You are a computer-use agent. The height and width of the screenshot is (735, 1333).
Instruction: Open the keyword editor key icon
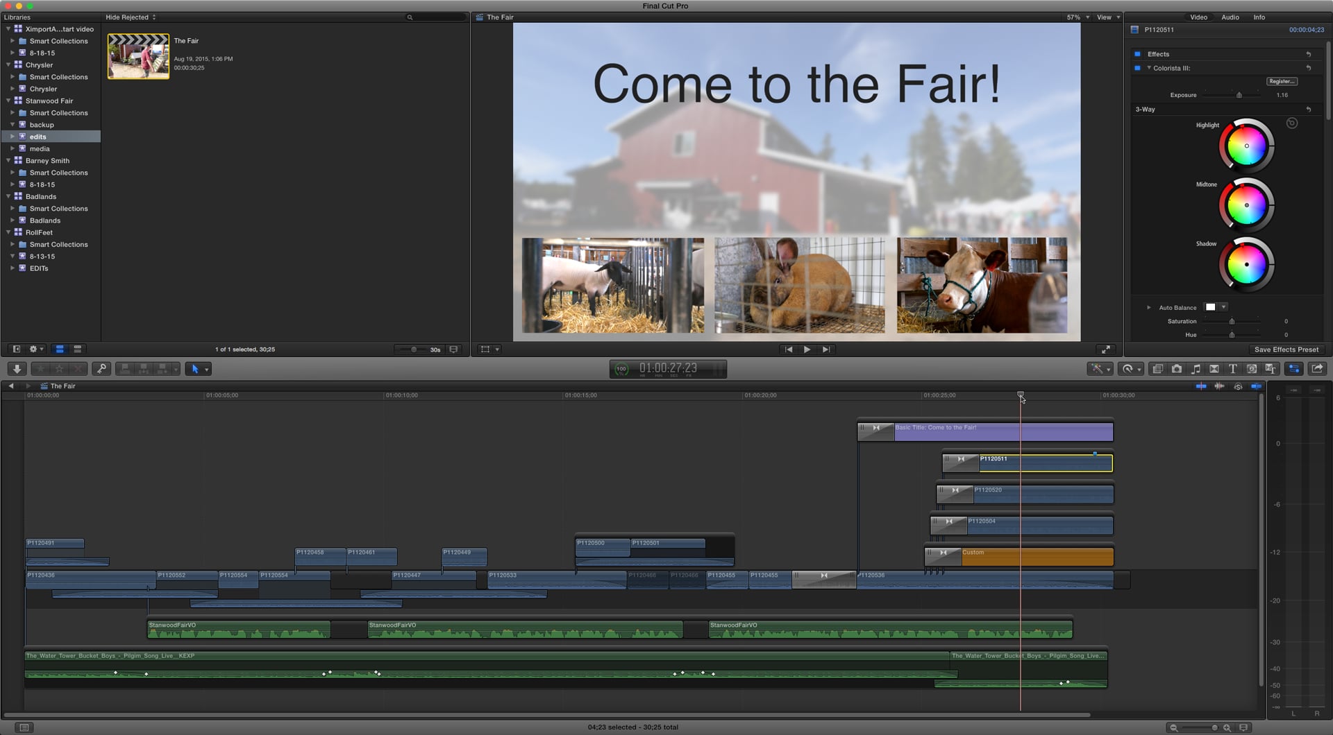[x=101, y=369]
